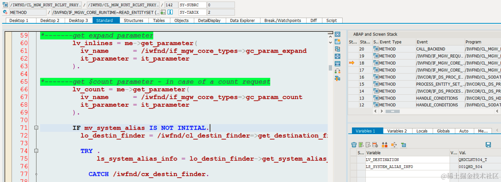Screen dimensions: 501x182
Task: Click the replace tool icon beside editor
Action: click(x=337, y=49)
